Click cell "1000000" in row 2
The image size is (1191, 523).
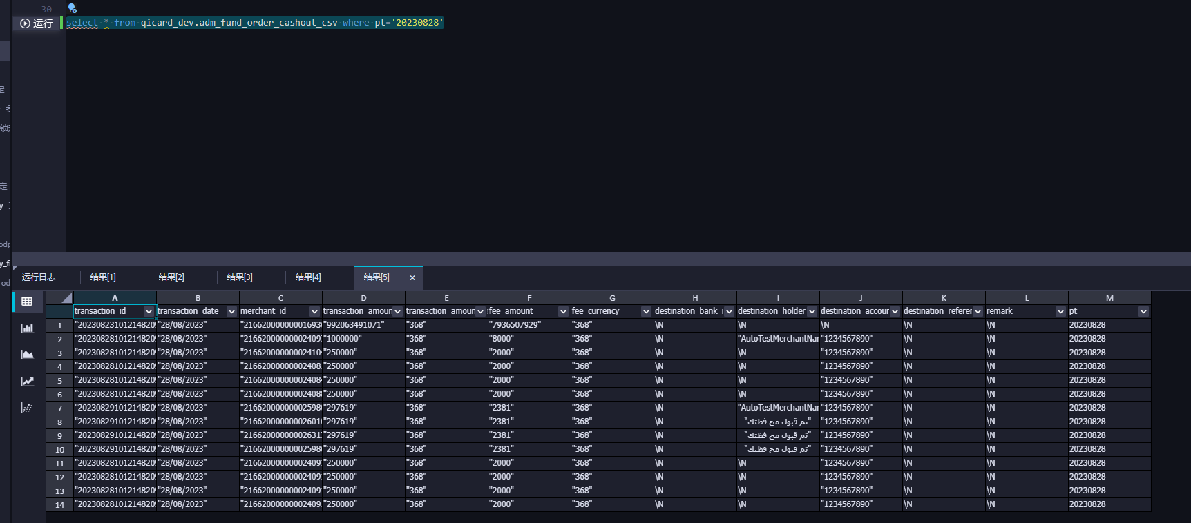tap(363, 339)
